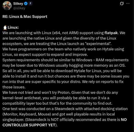The height and width of the screenshot is (132, 134).
Task: Click the affiliate badge beside the checkmark
Action: tap(30, 4)
